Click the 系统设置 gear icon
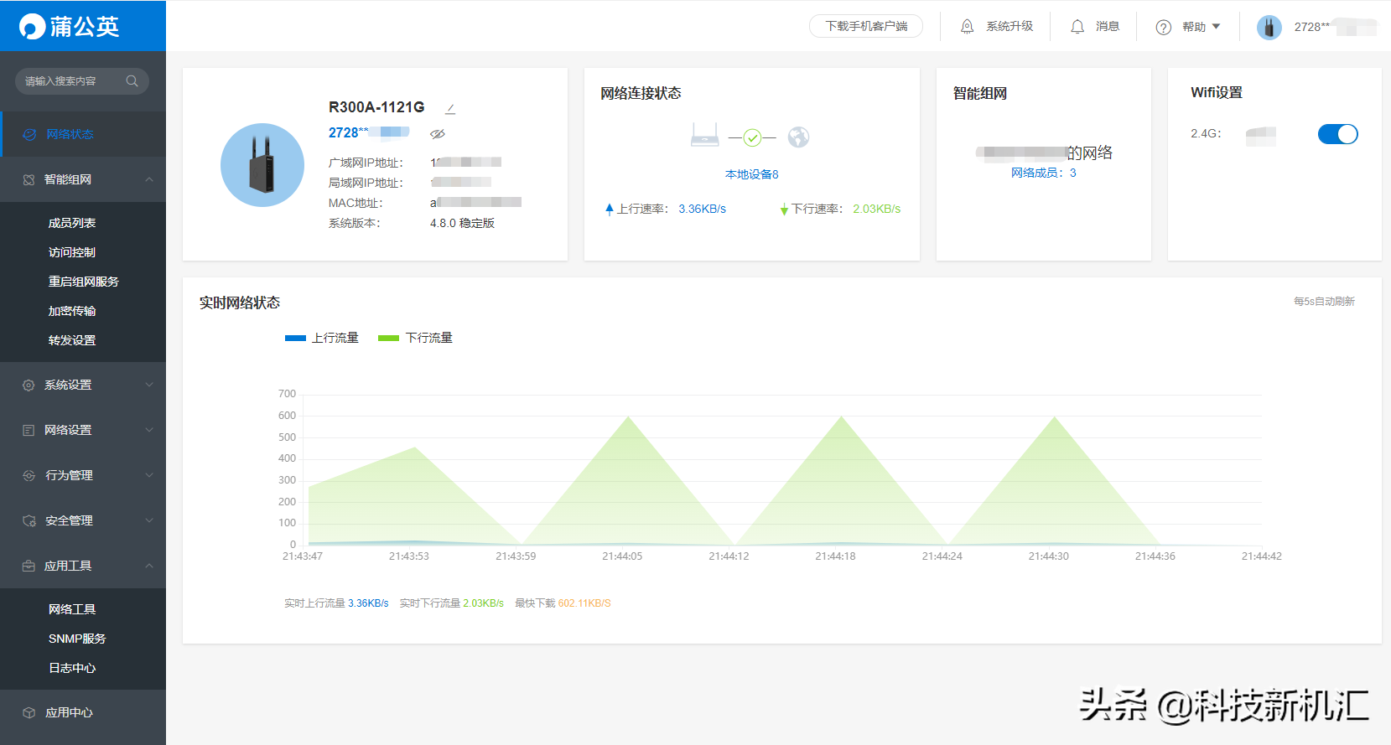Viewport: 1391px width, 745px height. point(29,385)
